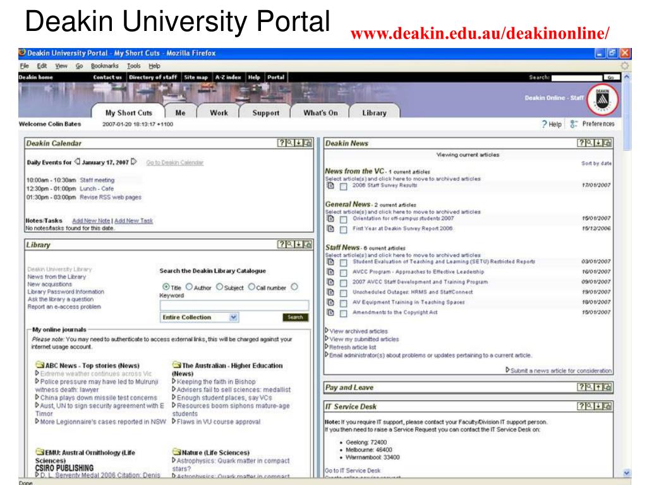The width and height of the screenshot is (647, 485).
Task: Detach the IT Service Desk panel to new window
Action: coord(607,406)
